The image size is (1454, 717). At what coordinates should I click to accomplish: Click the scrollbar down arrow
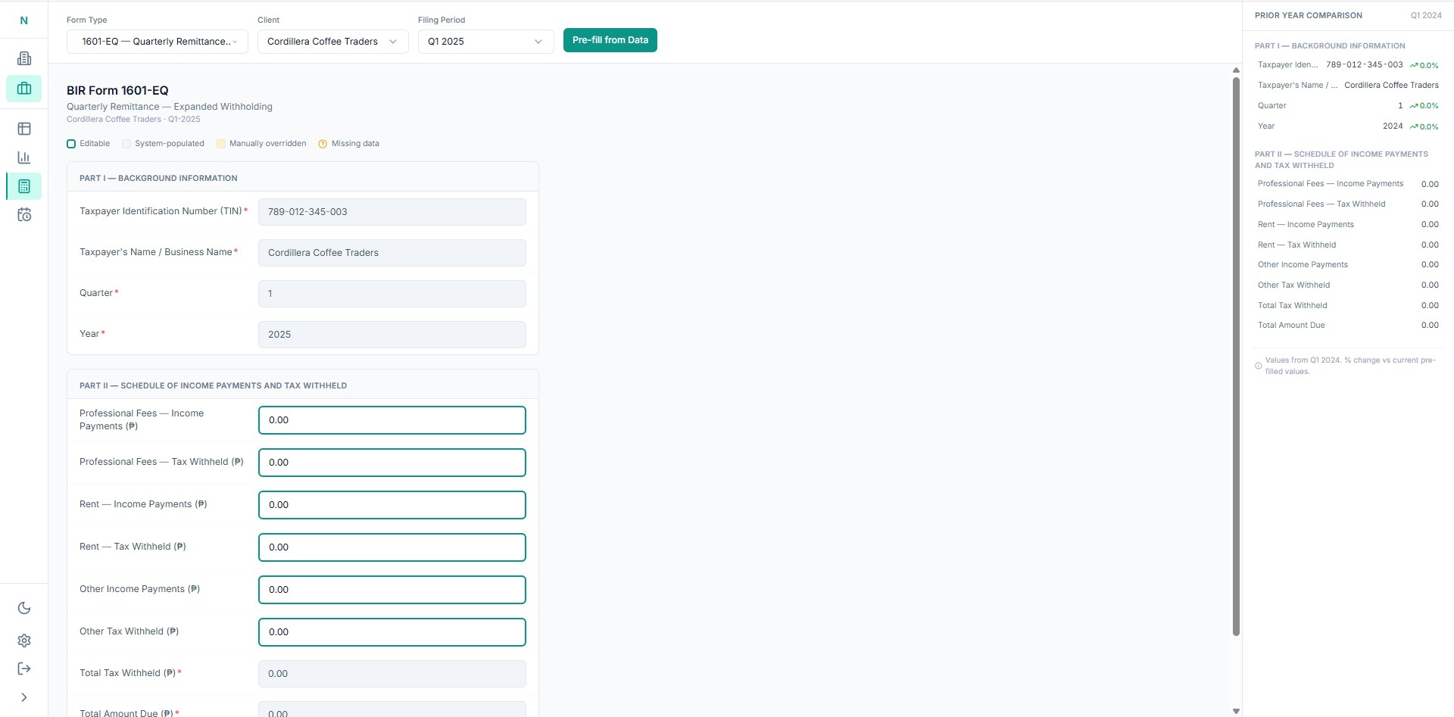[1236, 712]
